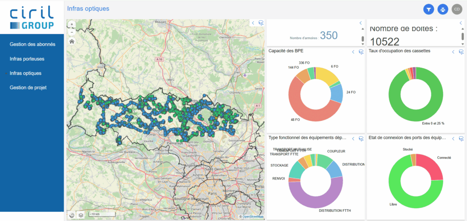Click the compass icon at map bottom-left
The image size is (467, 221).
click(x=72, y=215)
